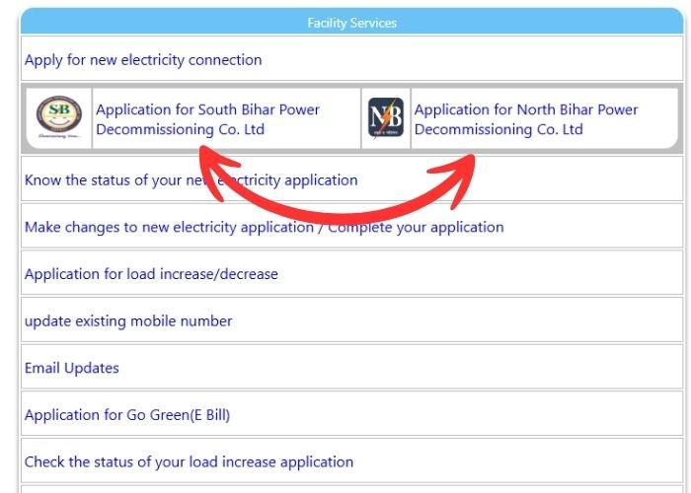Image resolution: width=691 pixels, height=493 pixels.
Task: Click the empty area right of Email Updates
Action: point(401,368)
